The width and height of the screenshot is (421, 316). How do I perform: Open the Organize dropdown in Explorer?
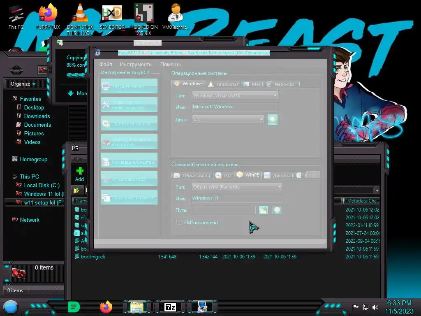(23, 84)
